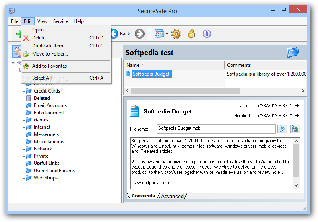318x222 pixels.
Task: Switch to the Advanced tab
Action: point(172,196)
